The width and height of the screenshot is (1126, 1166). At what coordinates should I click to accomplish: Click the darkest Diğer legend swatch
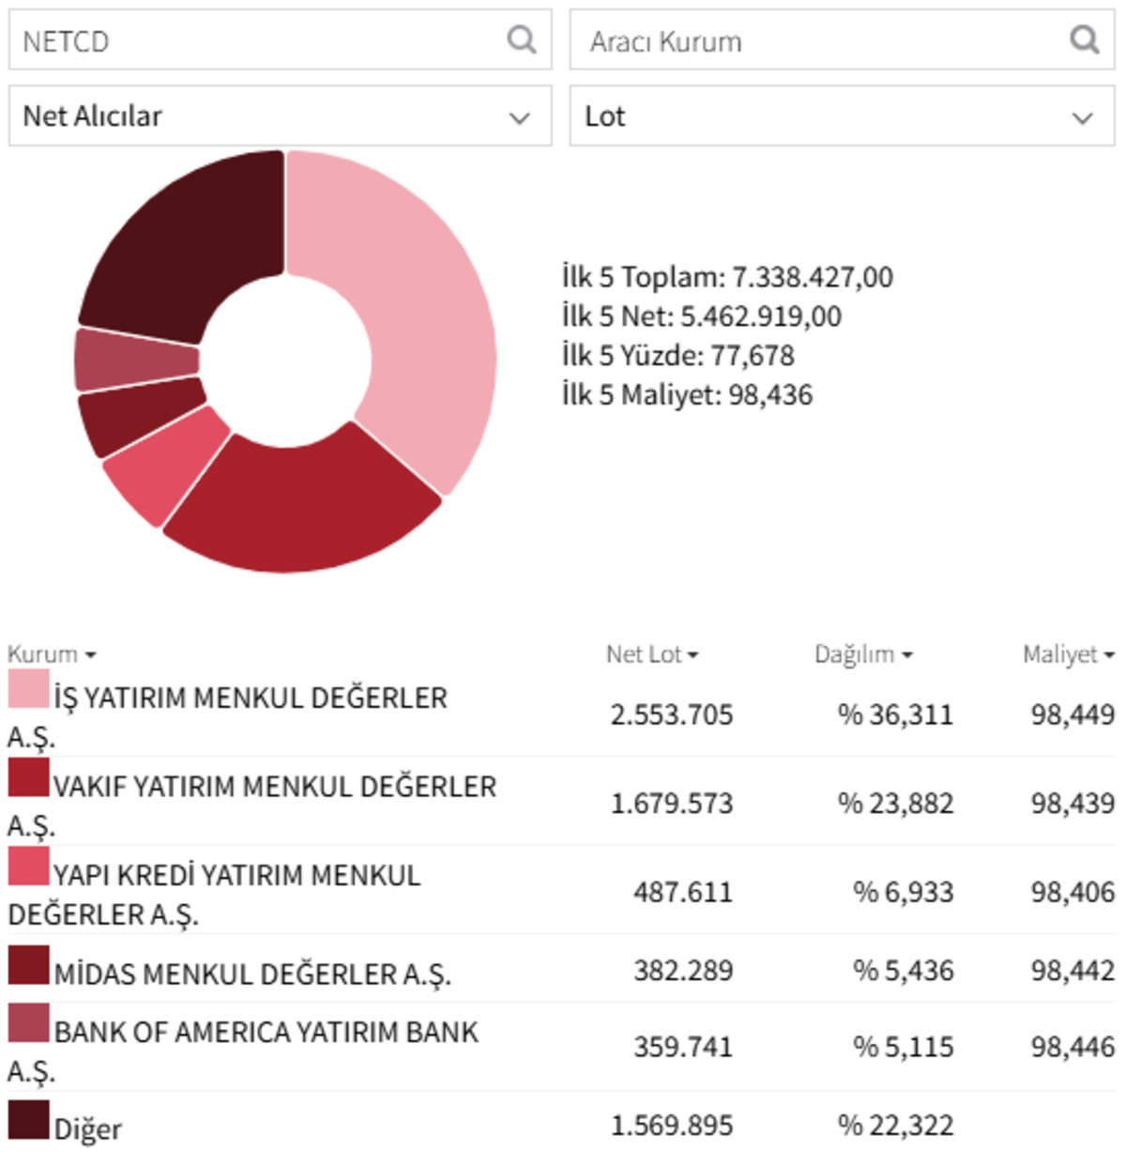click(x=28, y=1120)
